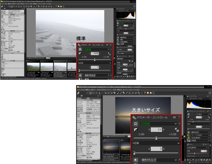Screen dimensions: 212x164
Task: Open comment flag tab above #1/277 info list
Action: 81,96
